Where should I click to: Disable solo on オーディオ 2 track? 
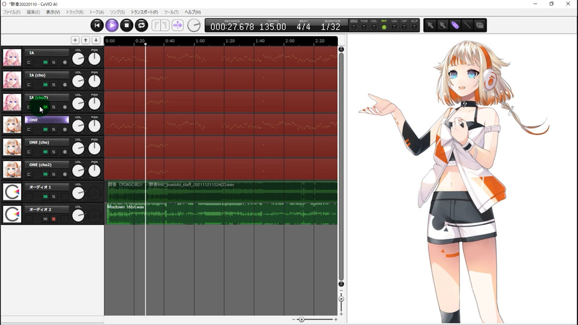click(x=54, y=219)
